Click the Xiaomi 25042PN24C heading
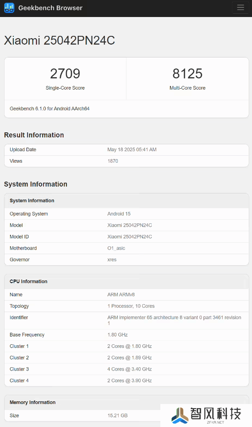Screen dimensions: 252x427 pos(60,40)
